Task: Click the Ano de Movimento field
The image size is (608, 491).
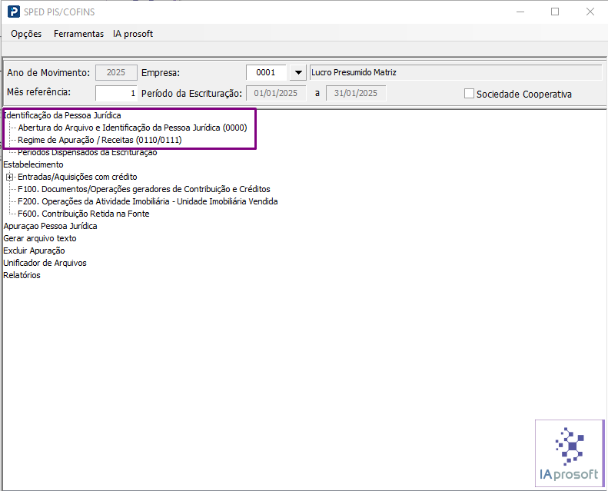Action: 116,72
